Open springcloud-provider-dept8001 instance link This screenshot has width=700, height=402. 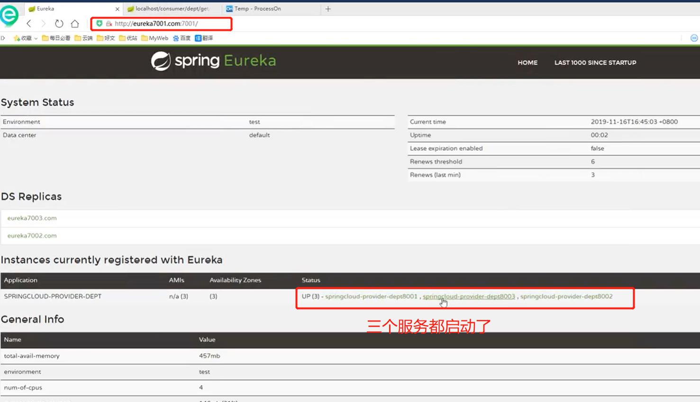click(371, 296)
